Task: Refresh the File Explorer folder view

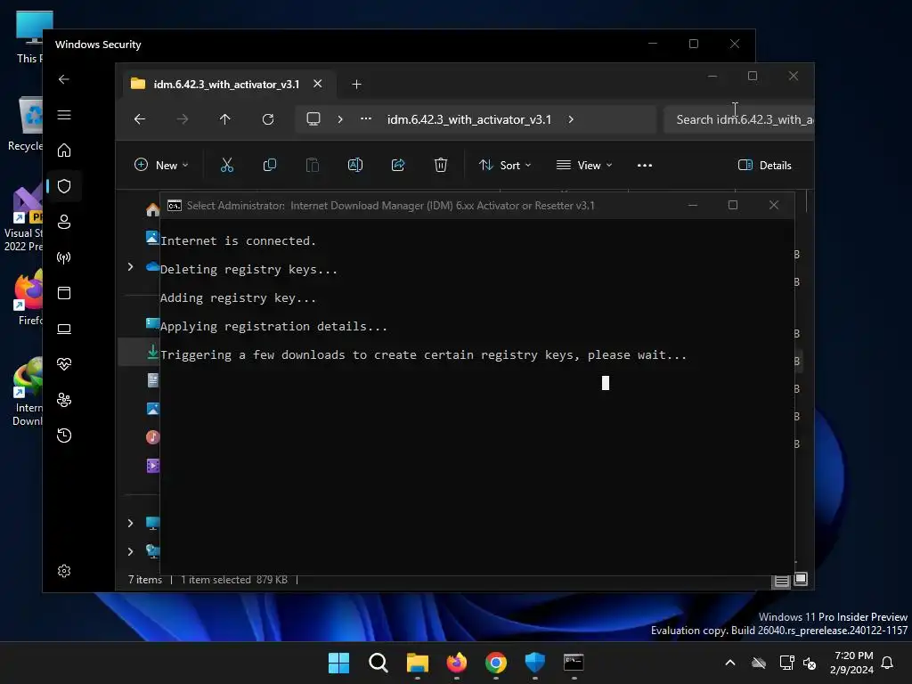Action: coord(268,119)
